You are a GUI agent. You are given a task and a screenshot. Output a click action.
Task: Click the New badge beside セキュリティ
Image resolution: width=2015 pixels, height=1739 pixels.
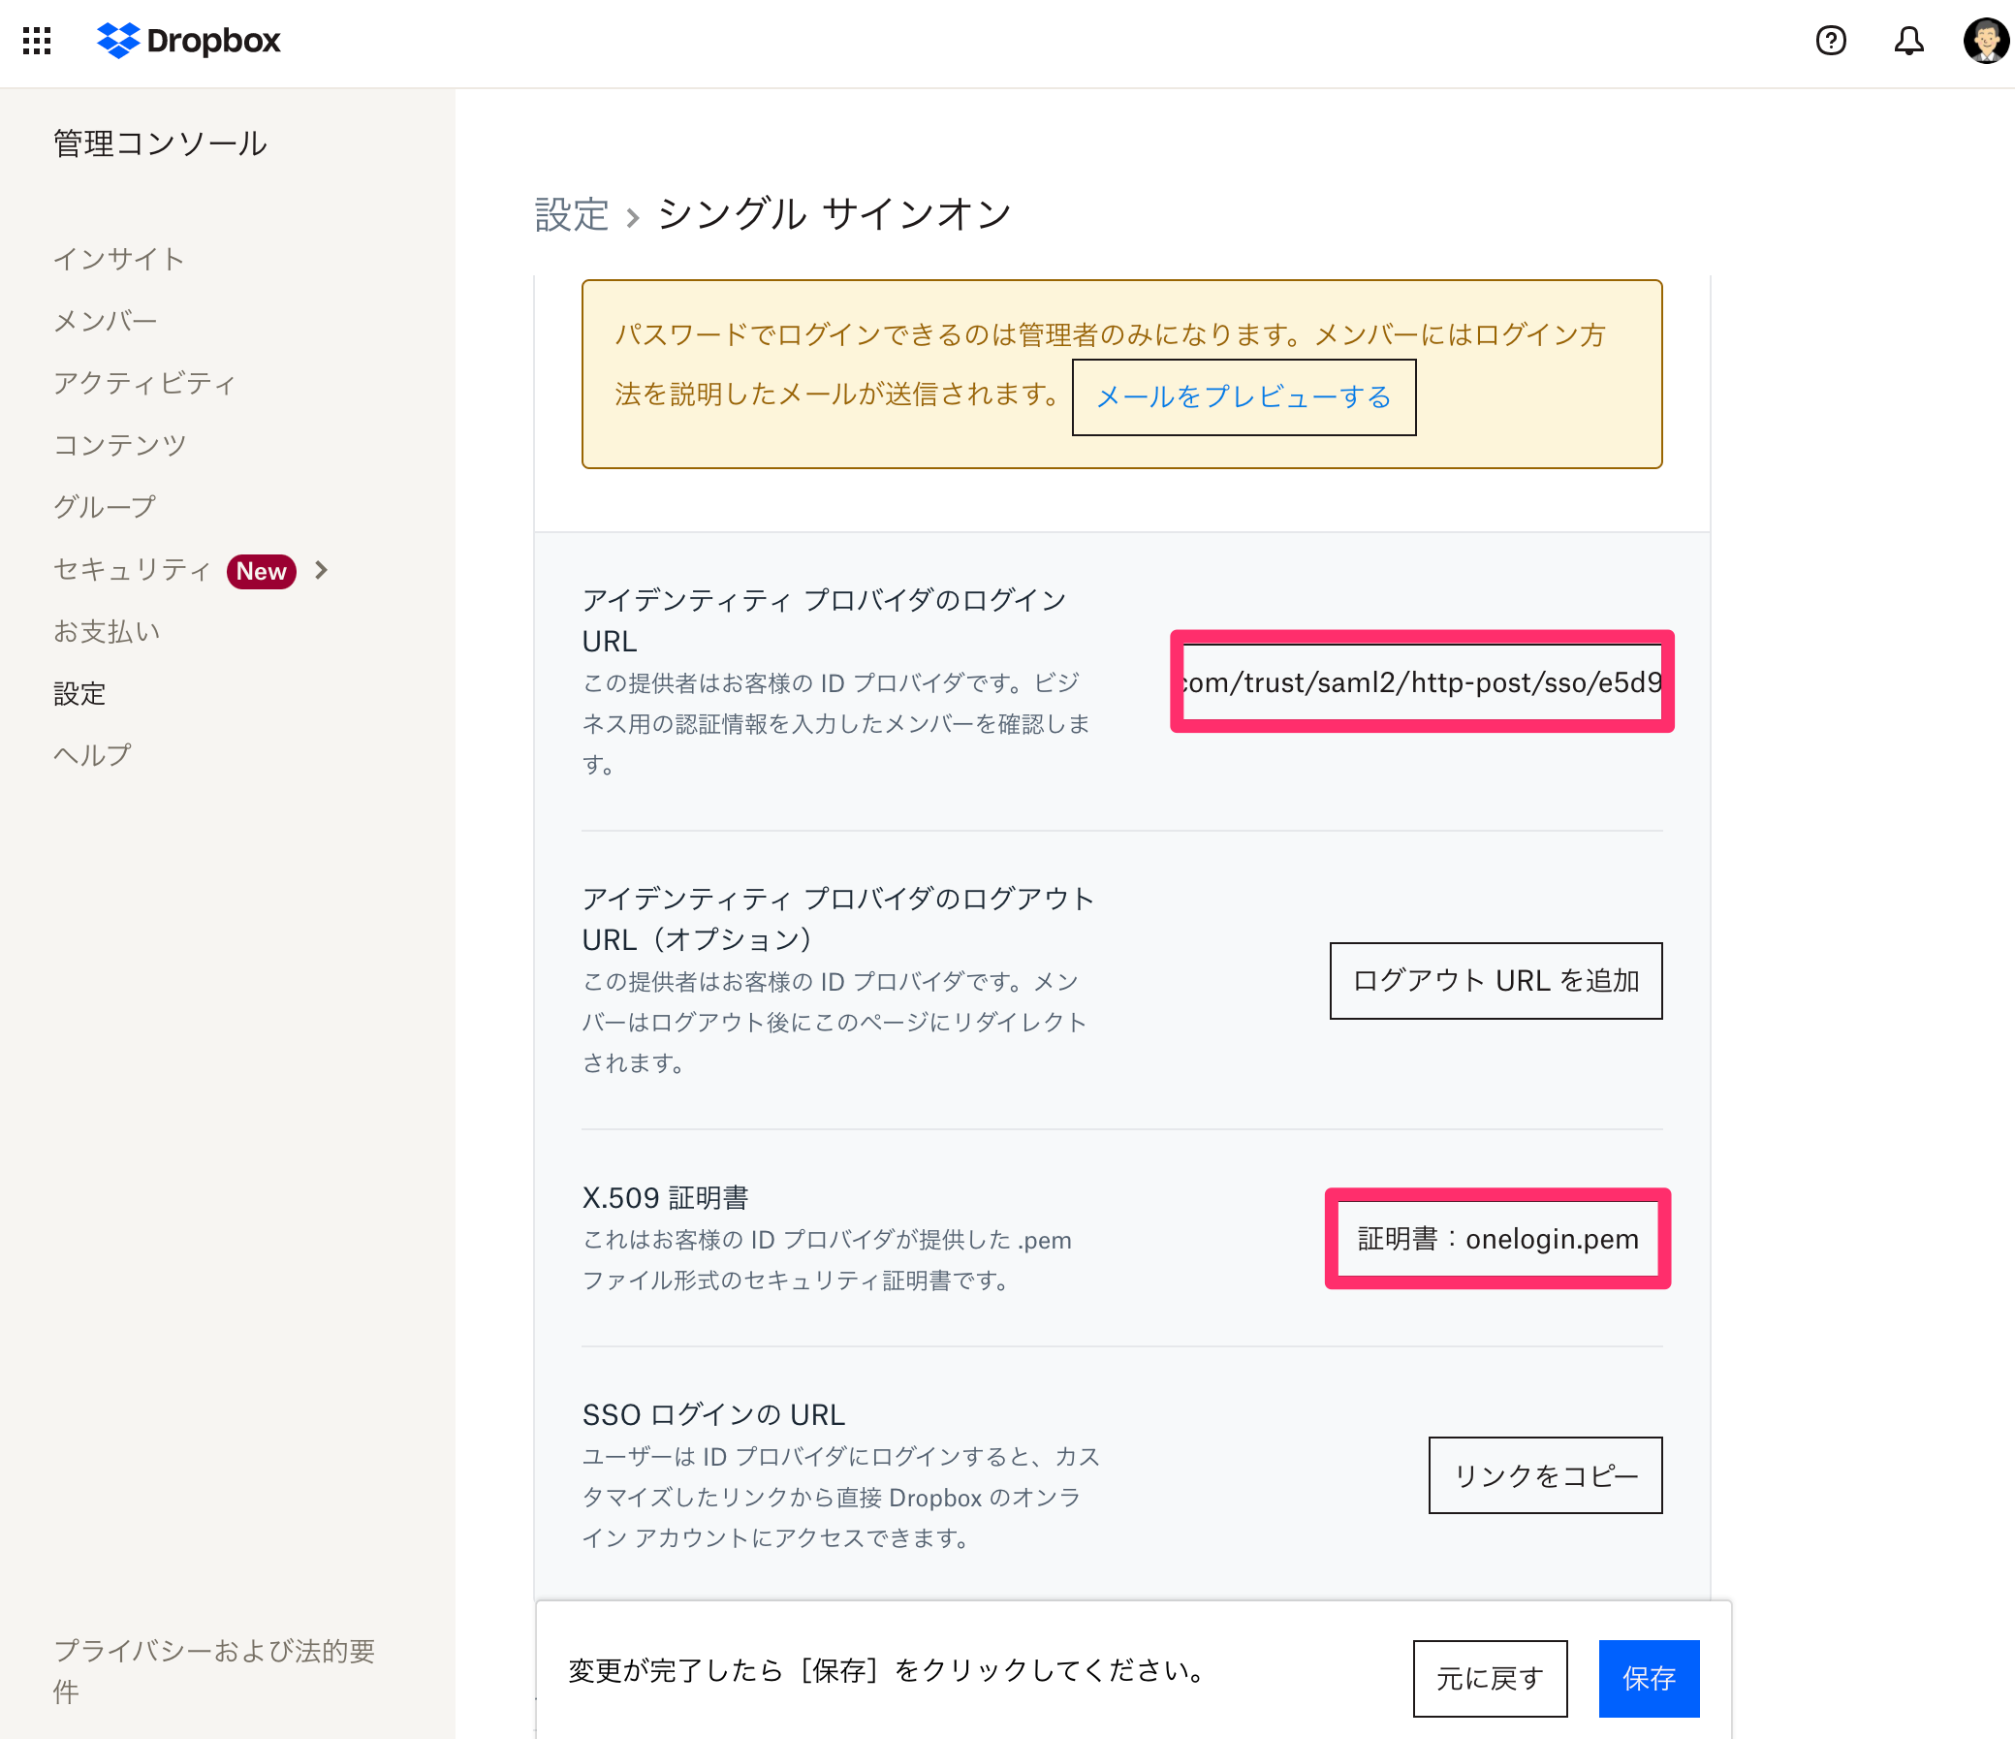262,571
